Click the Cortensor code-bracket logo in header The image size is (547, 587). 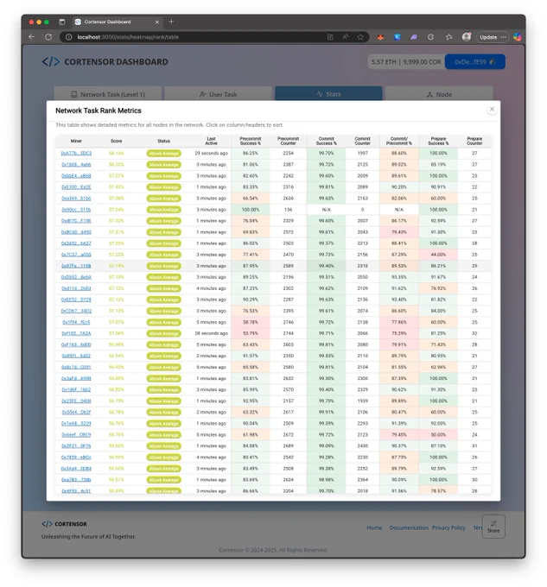[51, 62]
